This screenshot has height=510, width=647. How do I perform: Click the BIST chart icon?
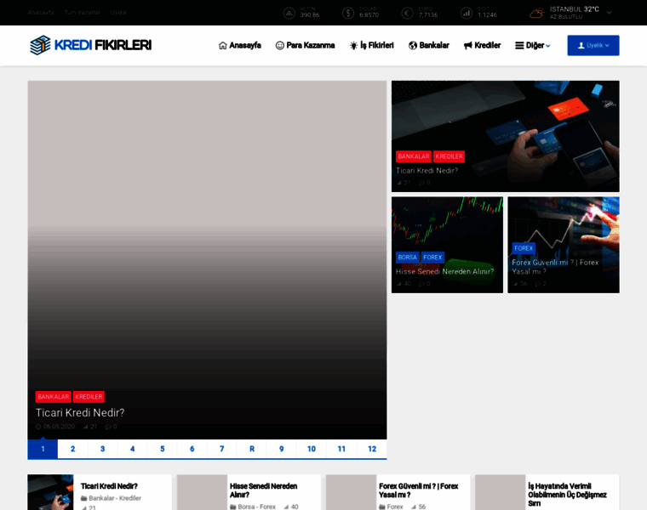pyautogui.click(x=466, y=13)
